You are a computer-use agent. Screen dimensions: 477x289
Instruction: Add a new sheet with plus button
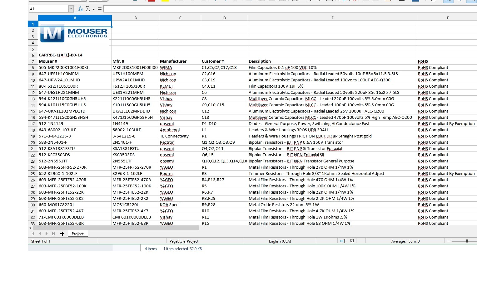point(62,234)
